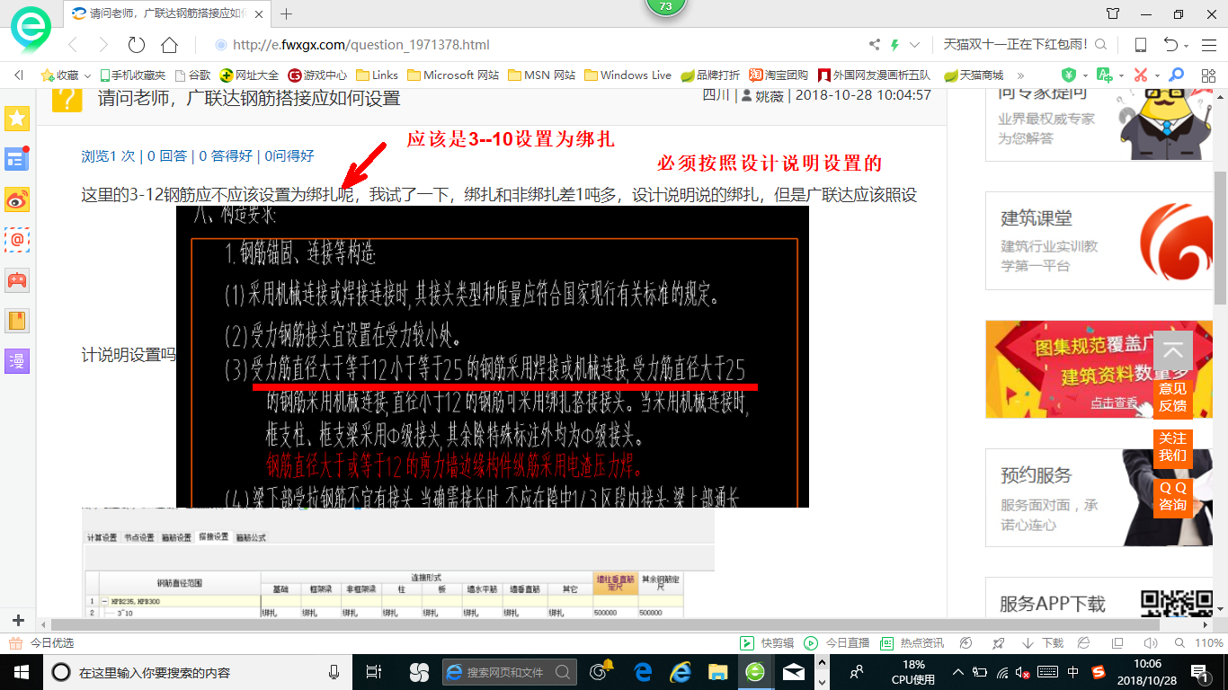The height and width of the screenshot is (690, 1228).
Task: Open the mobile device view icon
Action: click(1140, 45)
